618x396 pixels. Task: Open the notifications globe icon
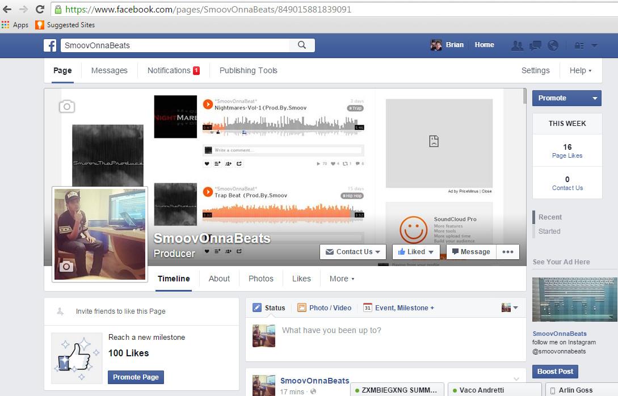coord(553,45)
